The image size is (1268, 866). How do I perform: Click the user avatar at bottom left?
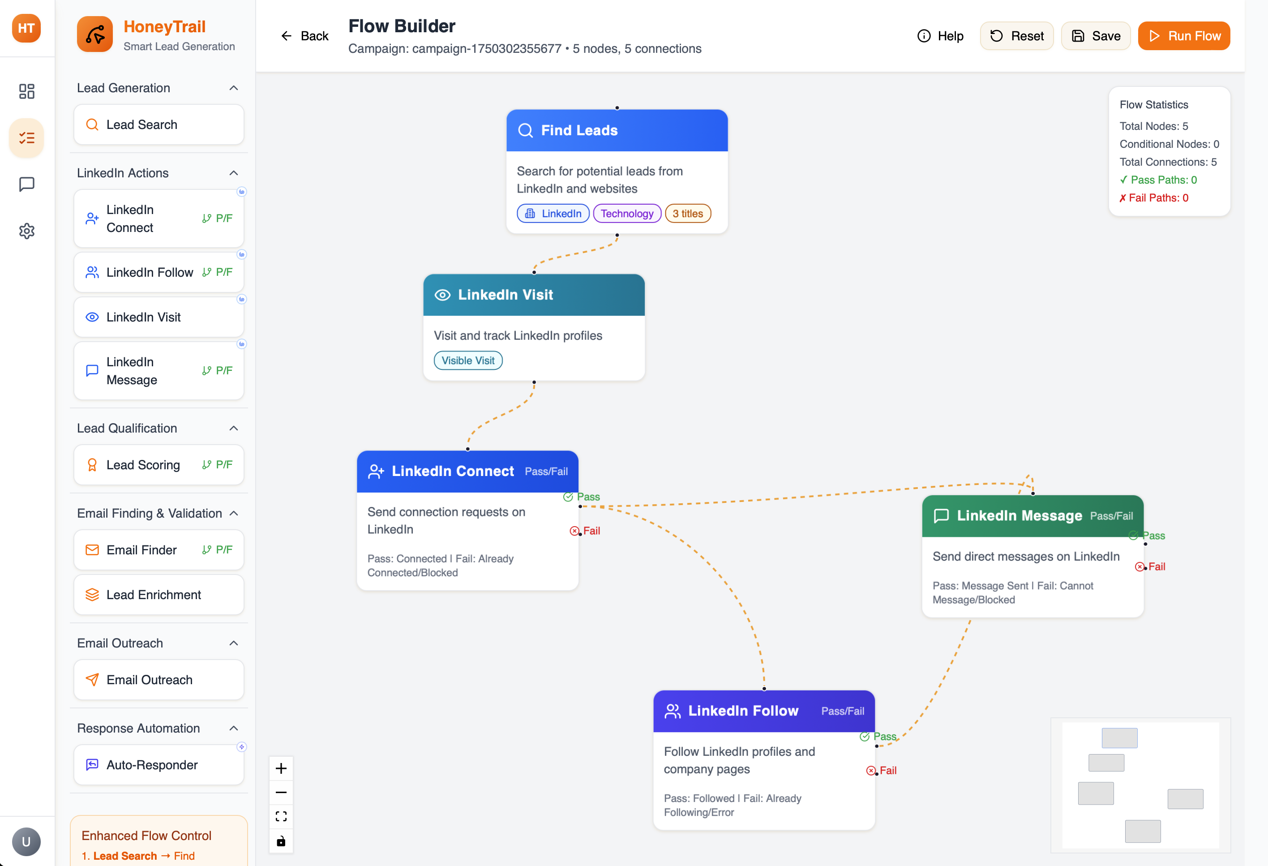click(26, 841)
